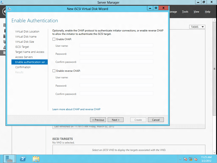The height and width of the screenshot is (163, 217).
Task: Click the muted volume tray icon
Action: coord(196,159)
